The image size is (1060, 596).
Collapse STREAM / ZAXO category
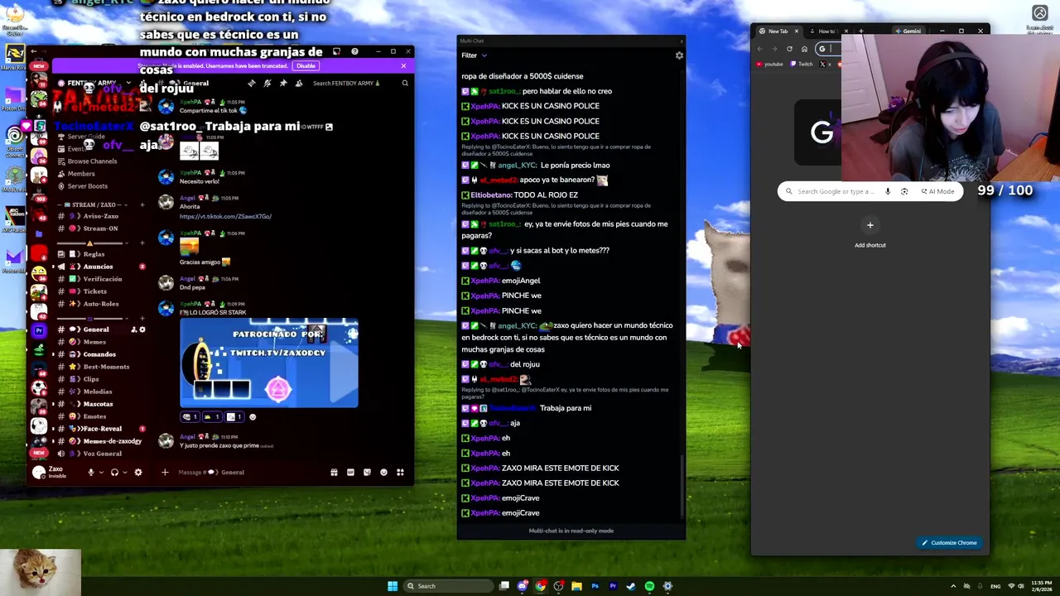point(95,204)
